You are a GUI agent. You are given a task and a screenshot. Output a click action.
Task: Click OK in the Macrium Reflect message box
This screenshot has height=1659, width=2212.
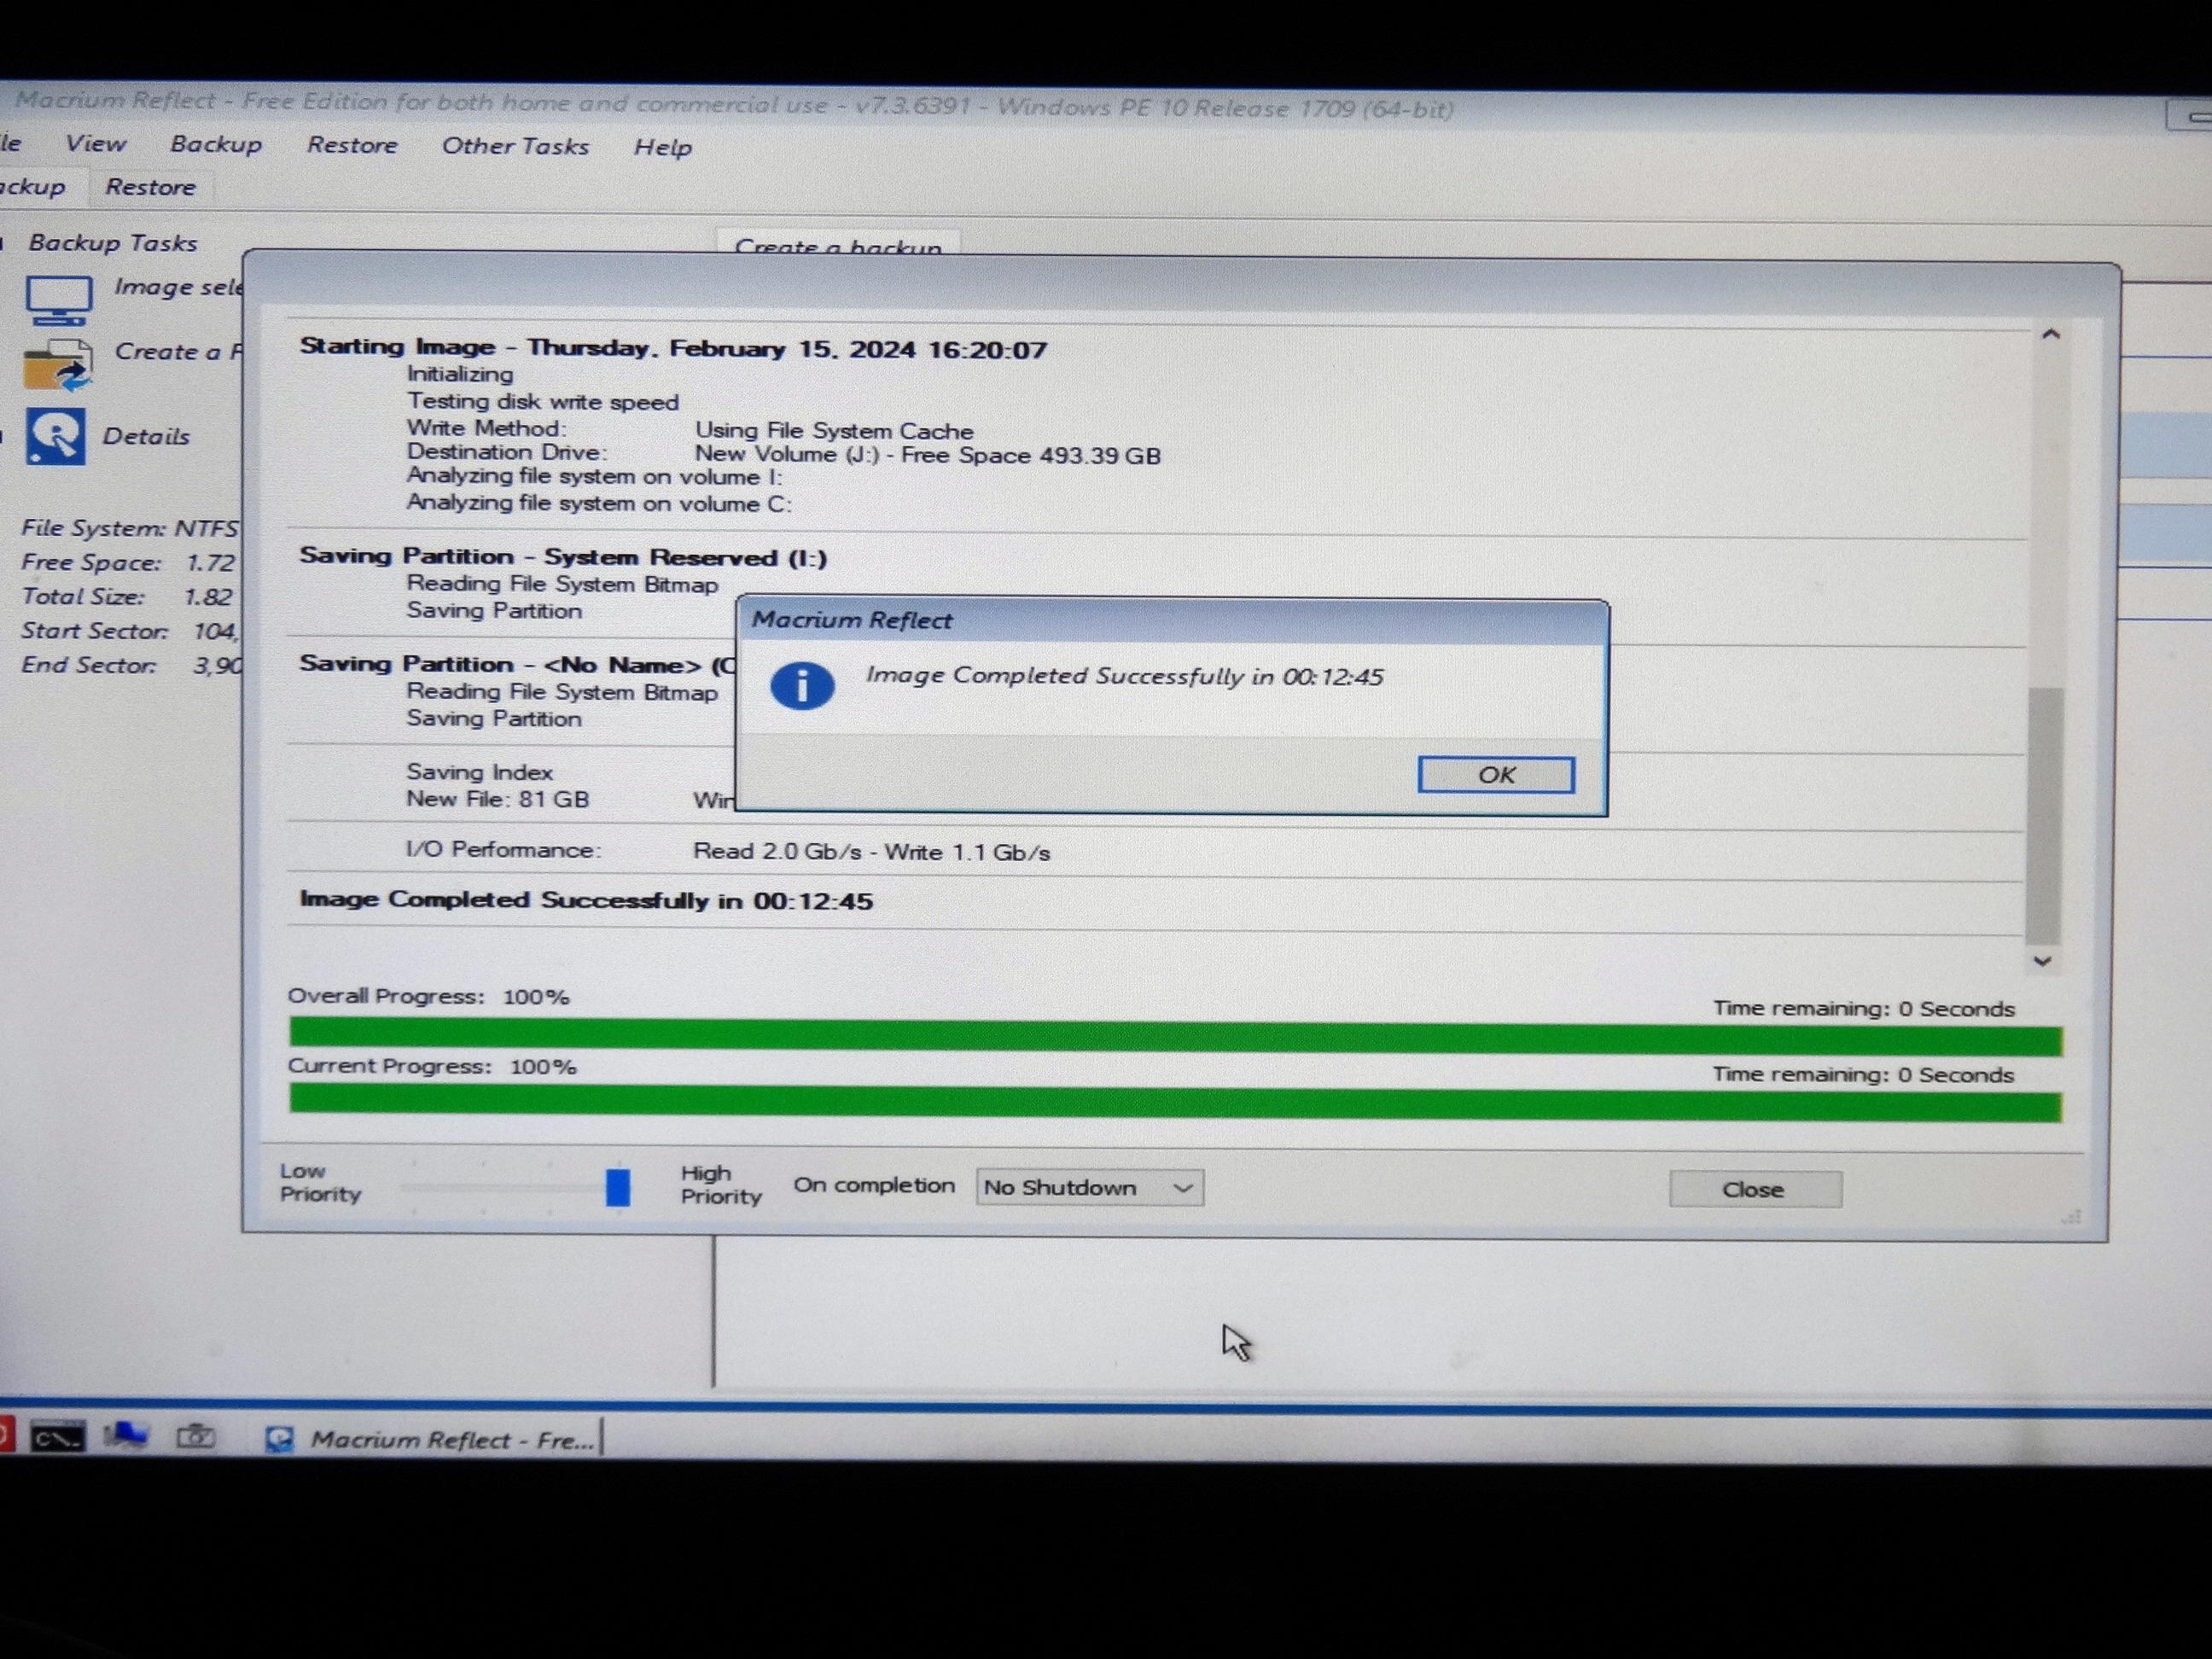(x=1496, y=775)
